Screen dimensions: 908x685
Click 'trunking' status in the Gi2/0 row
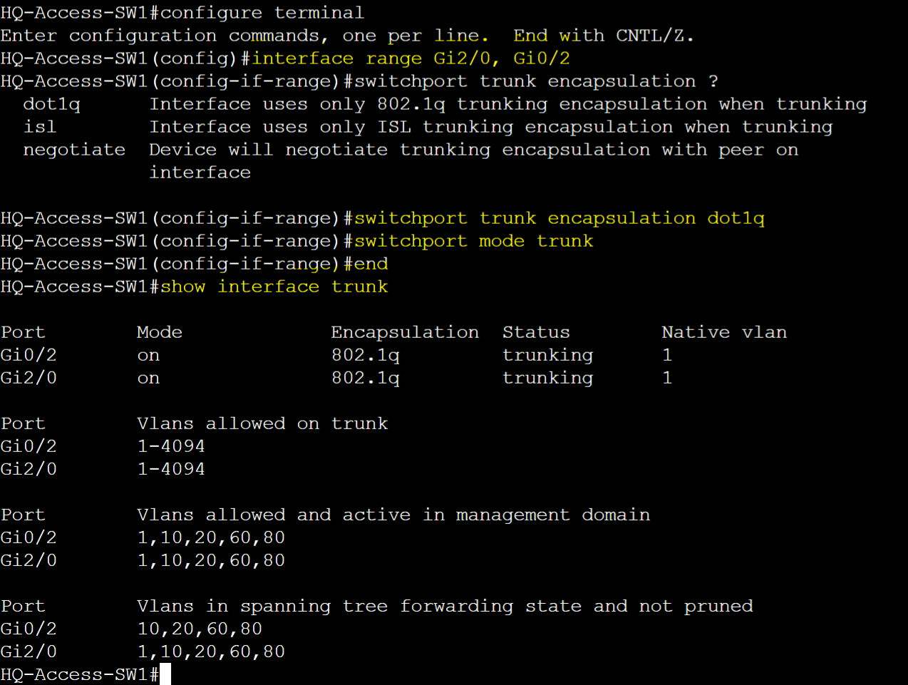point(547,378)
